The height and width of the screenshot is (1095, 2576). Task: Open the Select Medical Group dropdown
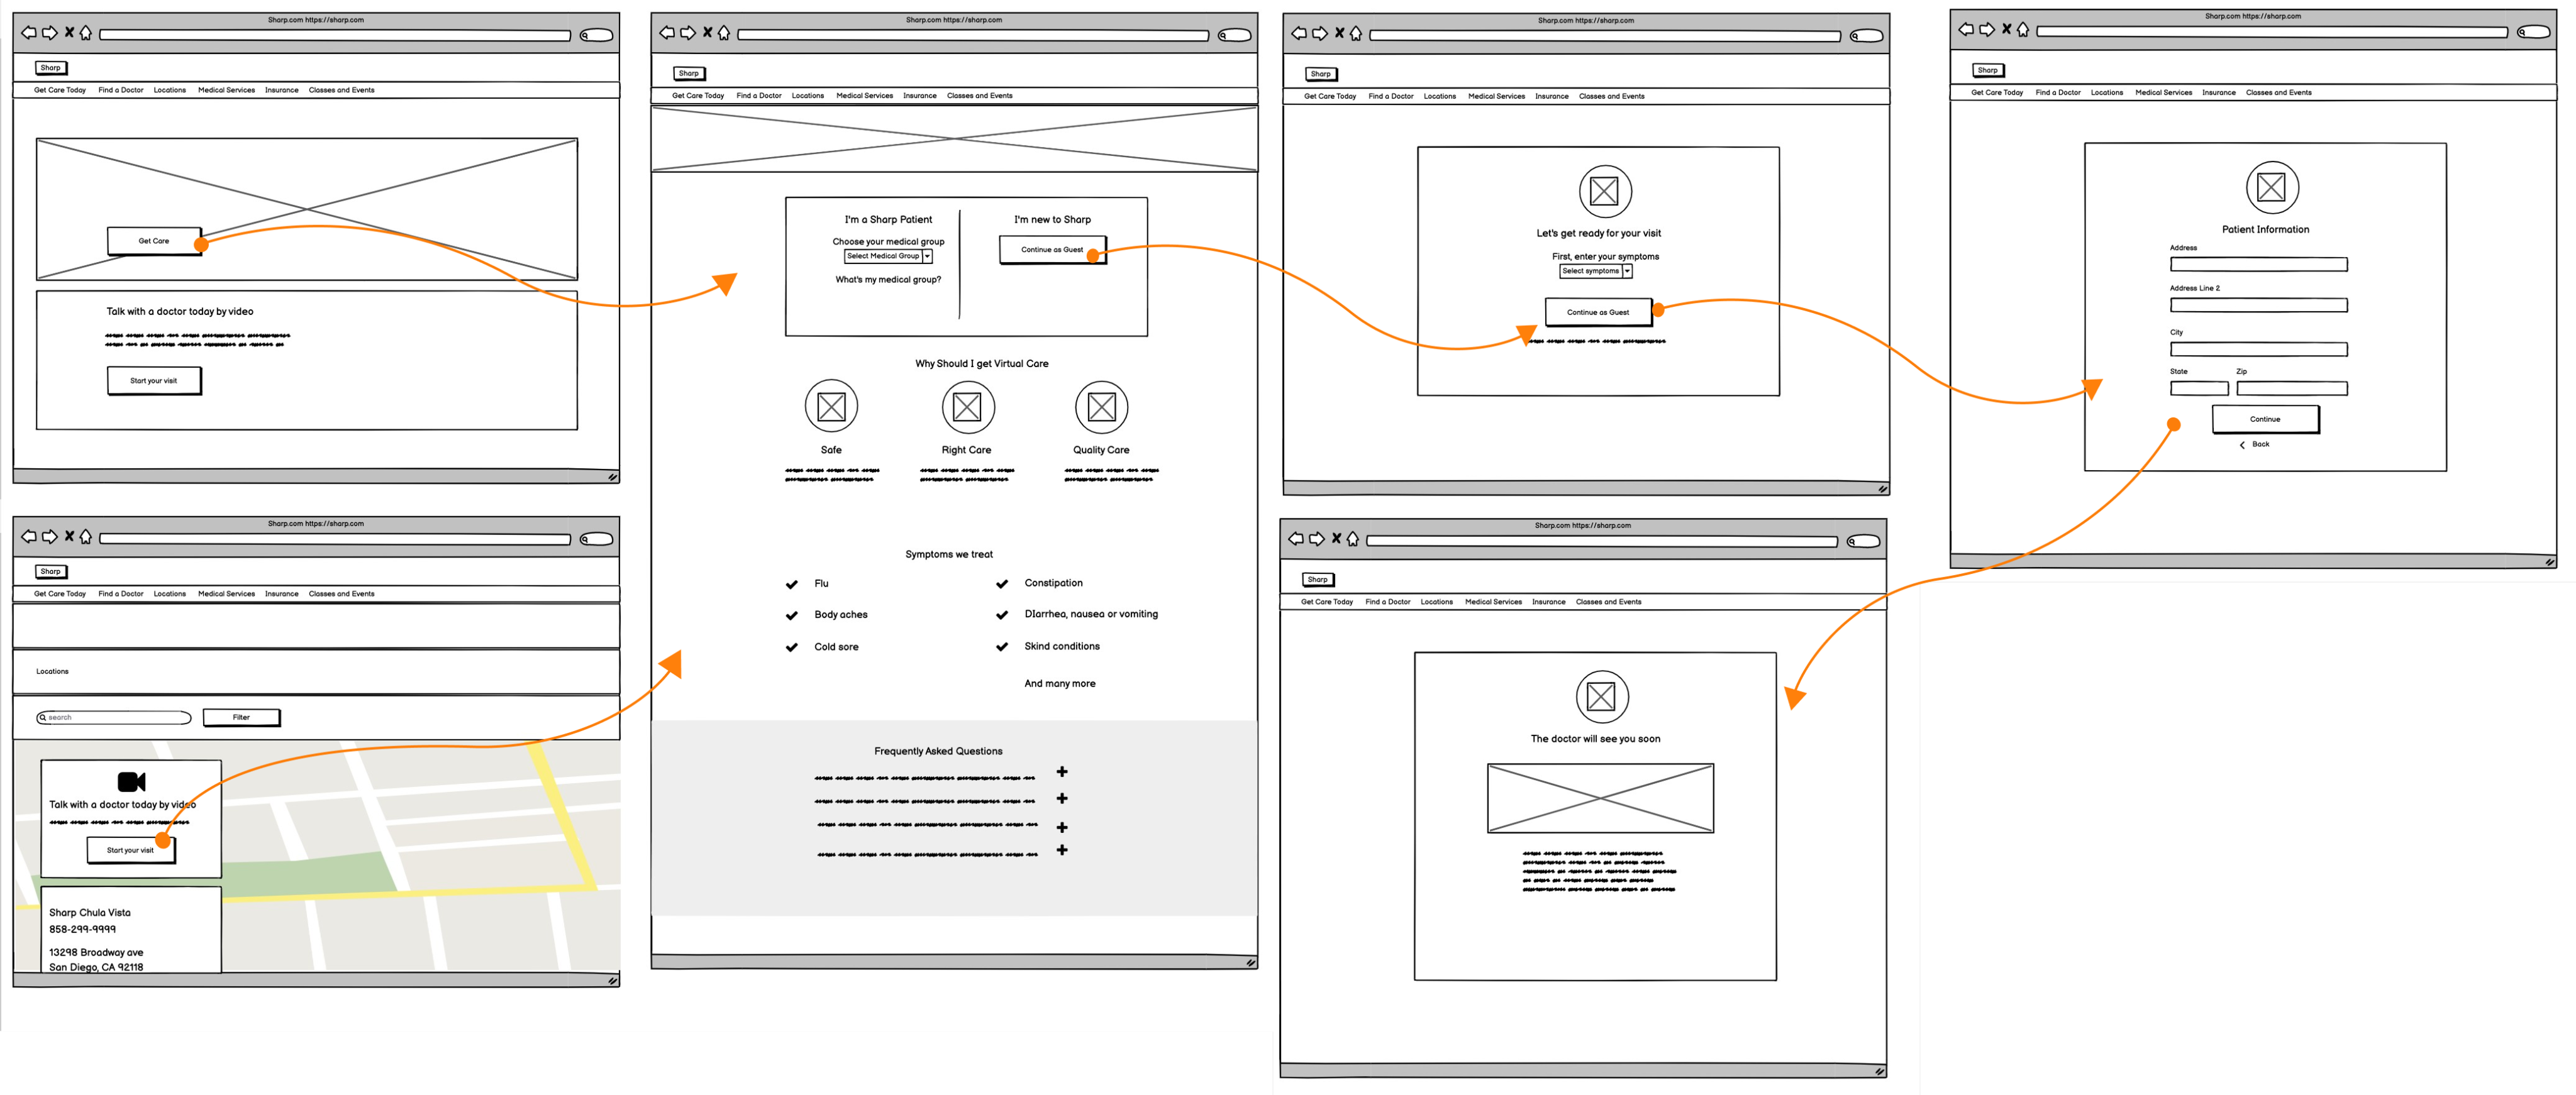tap(889, 256)
